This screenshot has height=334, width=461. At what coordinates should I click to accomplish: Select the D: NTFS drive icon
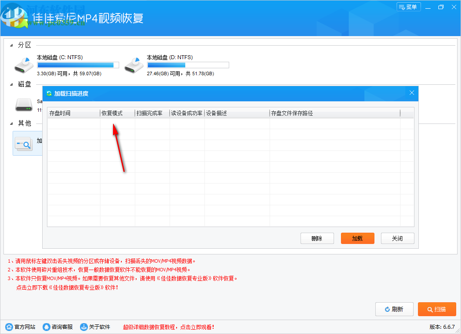[x=134, y=65]
